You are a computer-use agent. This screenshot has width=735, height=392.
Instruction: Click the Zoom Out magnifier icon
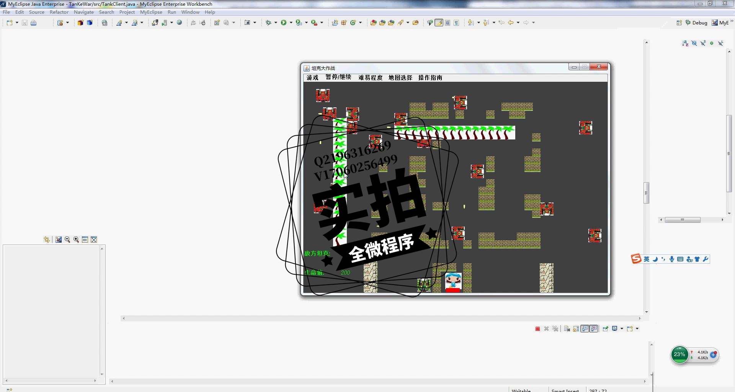click(x=67, y=240)
